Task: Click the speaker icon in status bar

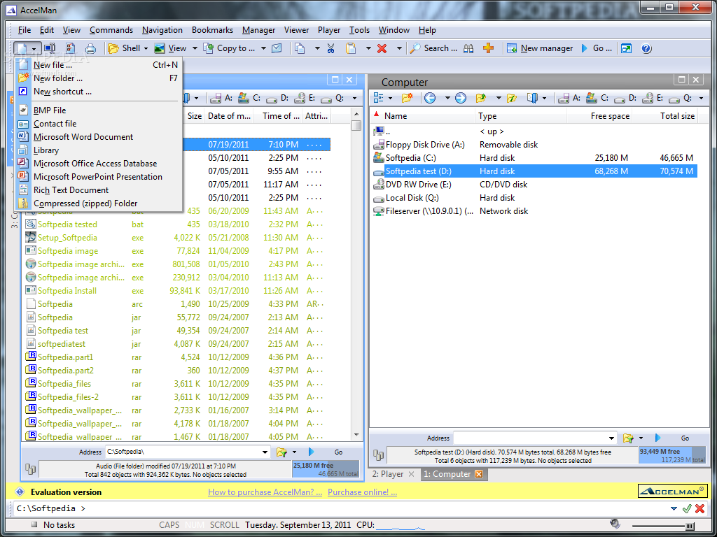Action: tap(615, 524)
